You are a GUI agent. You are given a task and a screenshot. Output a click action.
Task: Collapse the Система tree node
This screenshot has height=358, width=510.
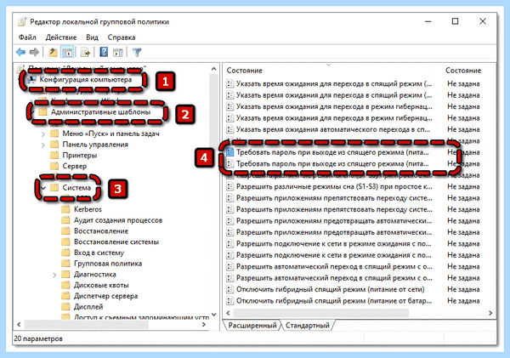43,188
